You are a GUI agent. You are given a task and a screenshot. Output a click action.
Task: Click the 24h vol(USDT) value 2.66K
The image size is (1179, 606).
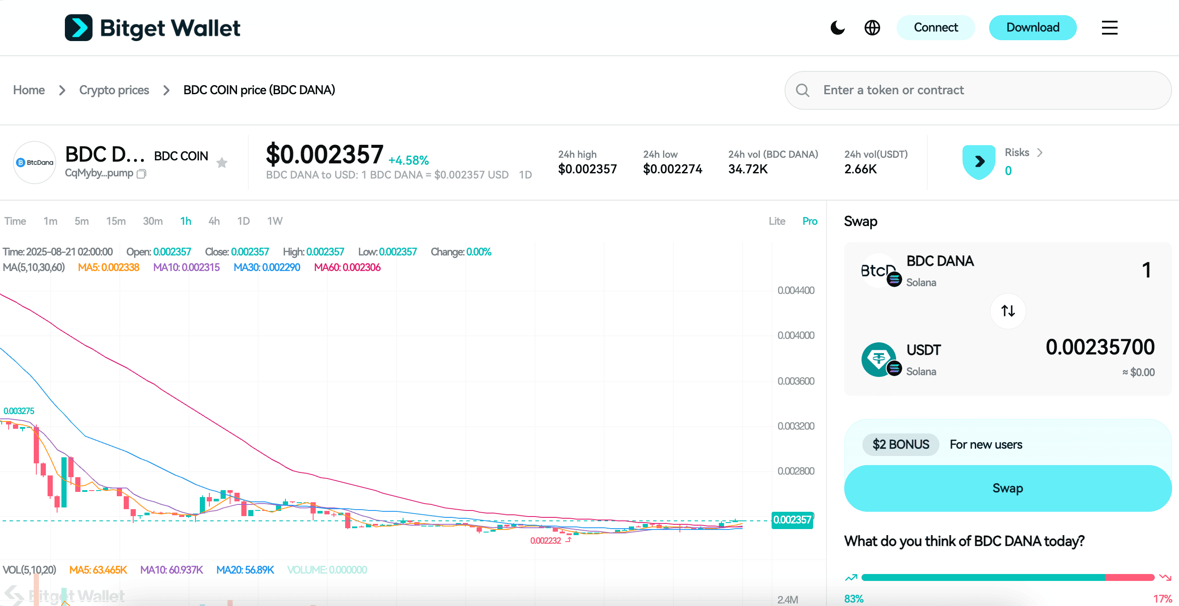point(860,169)
